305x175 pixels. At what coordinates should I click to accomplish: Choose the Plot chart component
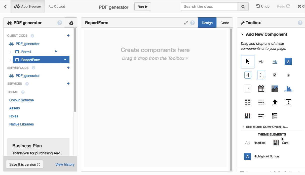click(x=288, y=89)
